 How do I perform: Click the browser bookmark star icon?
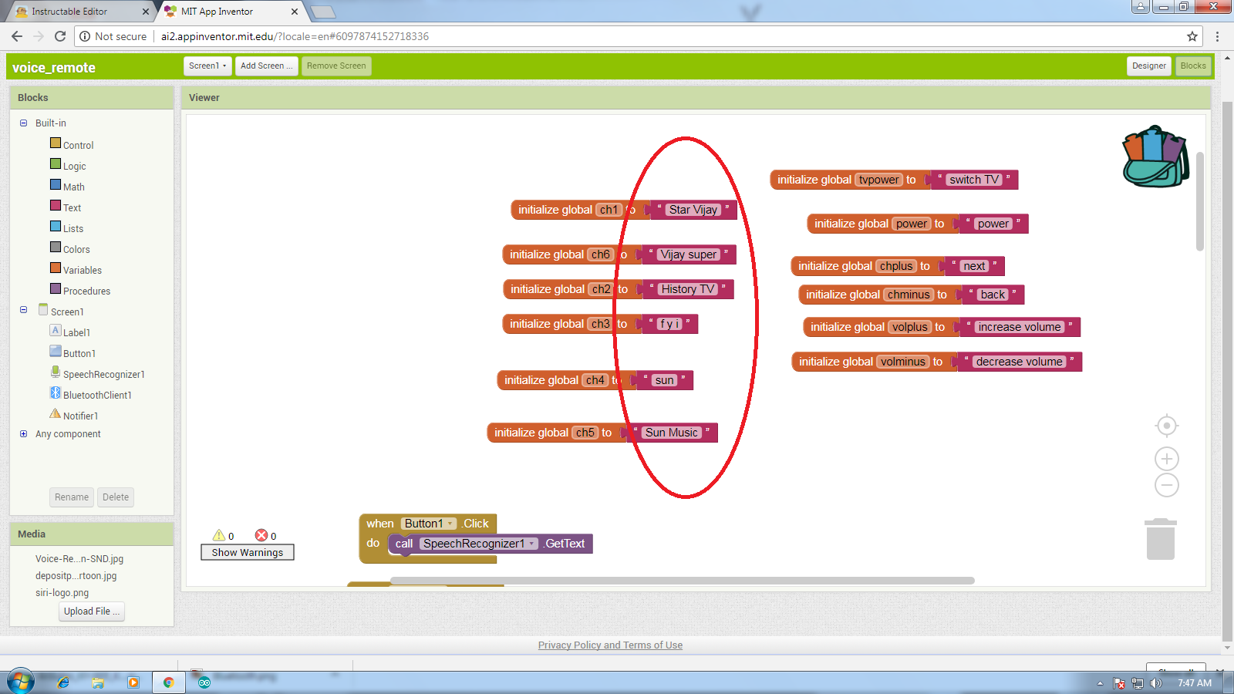pyautogui.click(x=1192, y=36)
